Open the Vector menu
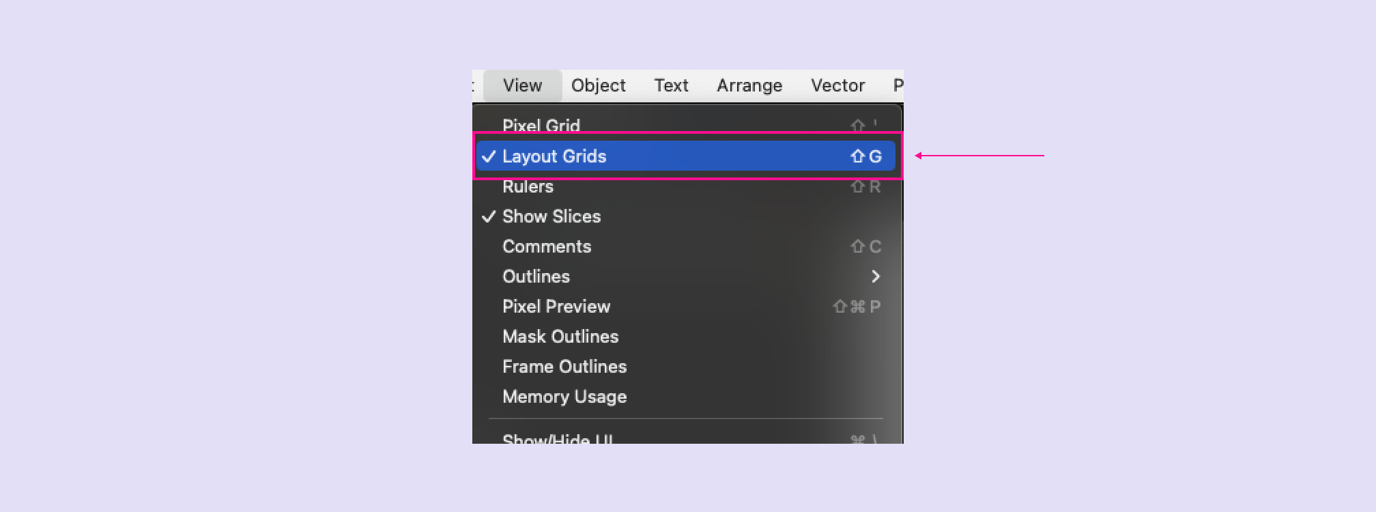 click(x=837, y=85)
